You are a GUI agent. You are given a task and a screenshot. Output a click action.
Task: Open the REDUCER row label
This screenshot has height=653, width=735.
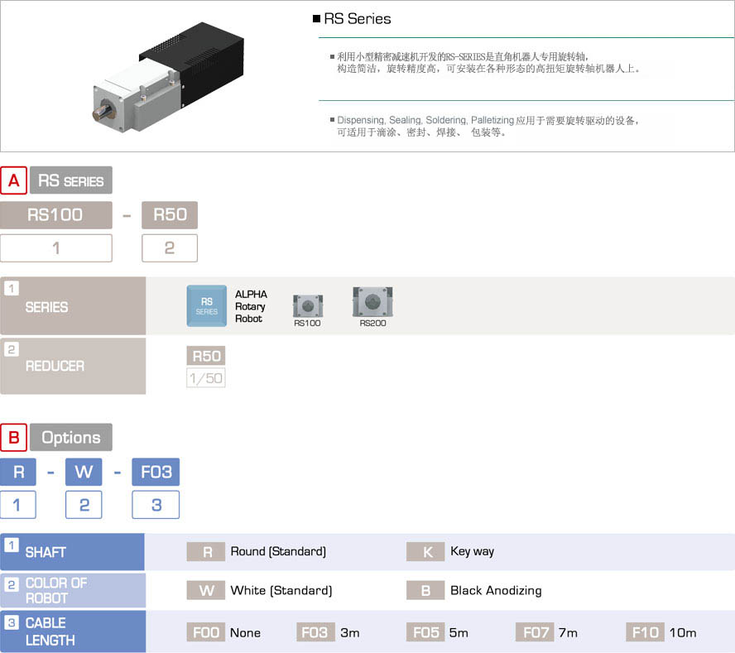pos(73,366)
